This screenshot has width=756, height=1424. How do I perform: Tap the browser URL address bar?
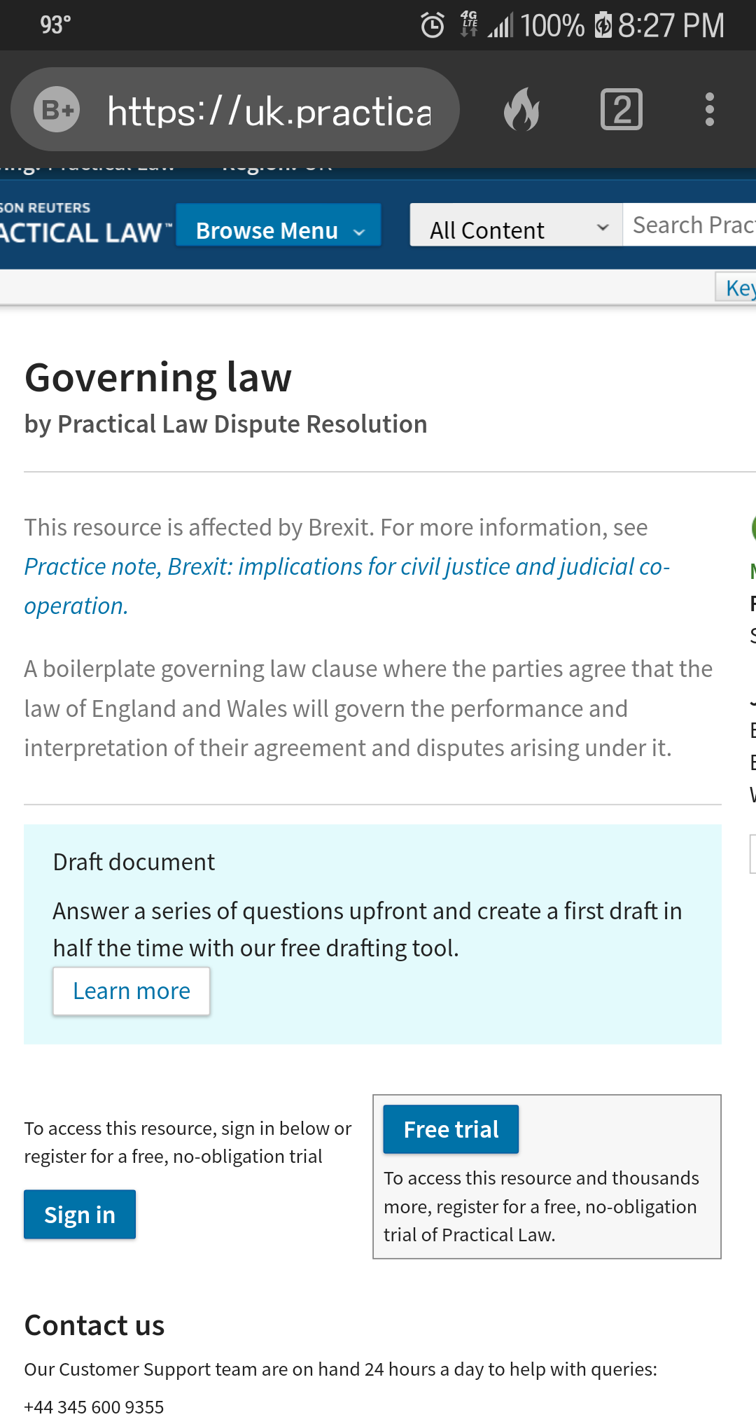[269, 111]
